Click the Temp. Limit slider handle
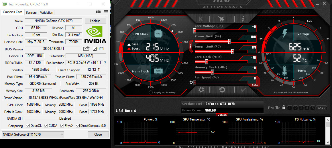Viewport: 332px width, 148px height. 233,52
